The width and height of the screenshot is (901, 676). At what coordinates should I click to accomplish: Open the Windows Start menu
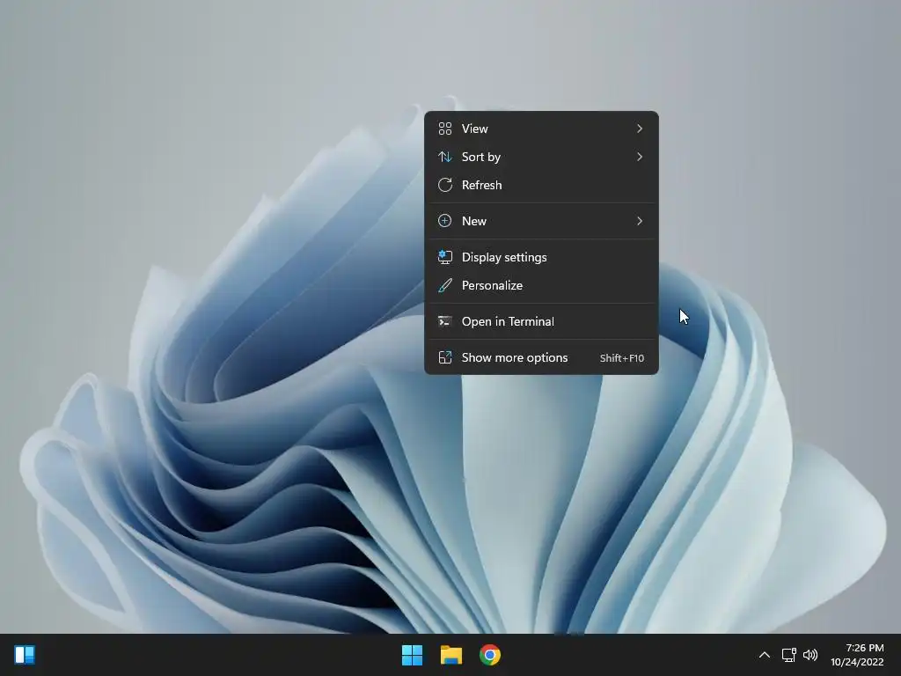(412, 655)
